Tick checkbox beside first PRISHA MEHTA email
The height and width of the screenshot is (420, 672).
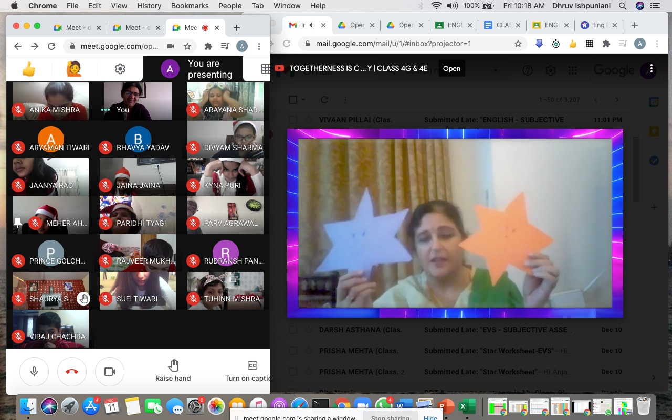pyautogui.click(x=293, y=351)
